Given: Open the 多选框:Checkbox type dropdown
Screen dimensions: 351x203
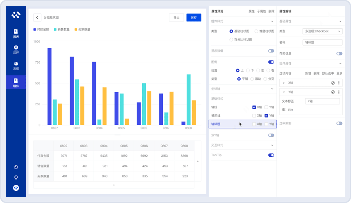Looking at the screenshot, I should click(322, 31).
